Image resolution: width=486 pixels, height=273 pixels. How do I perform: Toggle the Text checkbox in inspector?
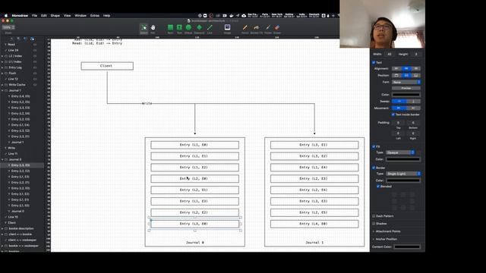coord(374,62)
